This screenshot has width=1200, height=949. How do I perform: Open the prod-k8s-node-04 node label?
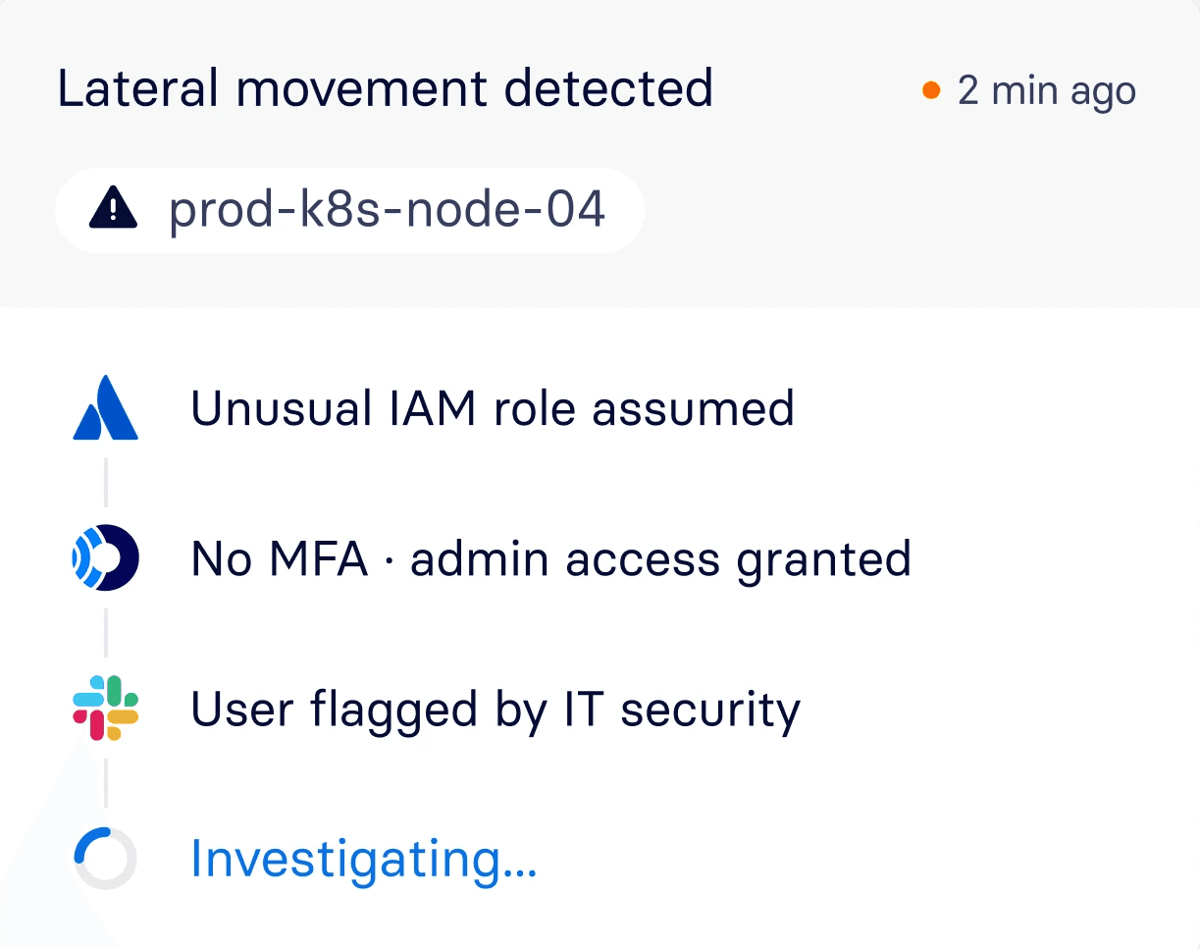tap(387, 209)
